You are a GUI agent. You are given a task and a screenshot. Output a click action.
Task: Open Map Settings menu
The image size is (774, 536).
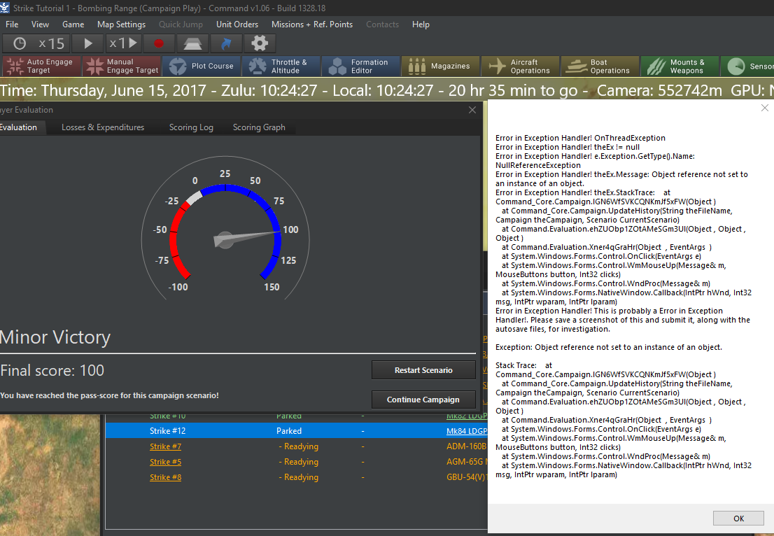click(122, 24)
